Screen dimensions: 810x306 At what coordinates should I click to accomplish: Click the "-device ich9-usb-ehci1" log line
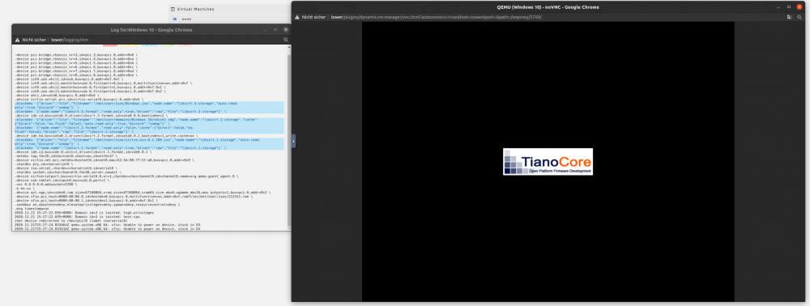point(69,79)
